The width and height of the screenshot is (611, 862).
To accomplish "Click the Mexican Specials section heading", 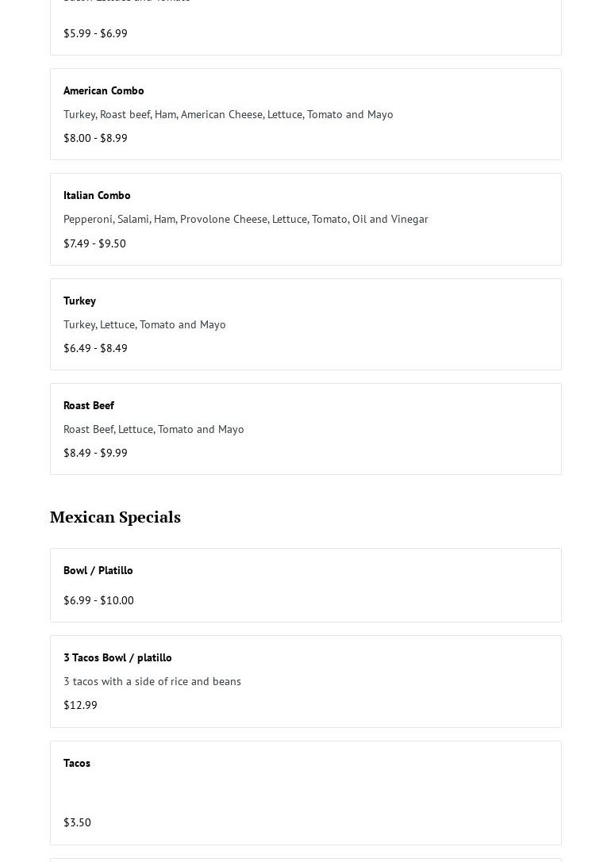I will (115, 517).
